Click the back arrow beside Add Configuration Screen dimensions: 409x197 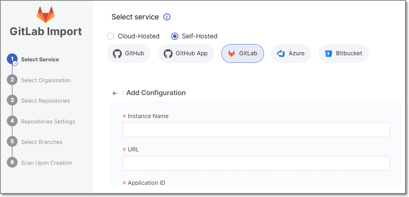tap(115, 93)
